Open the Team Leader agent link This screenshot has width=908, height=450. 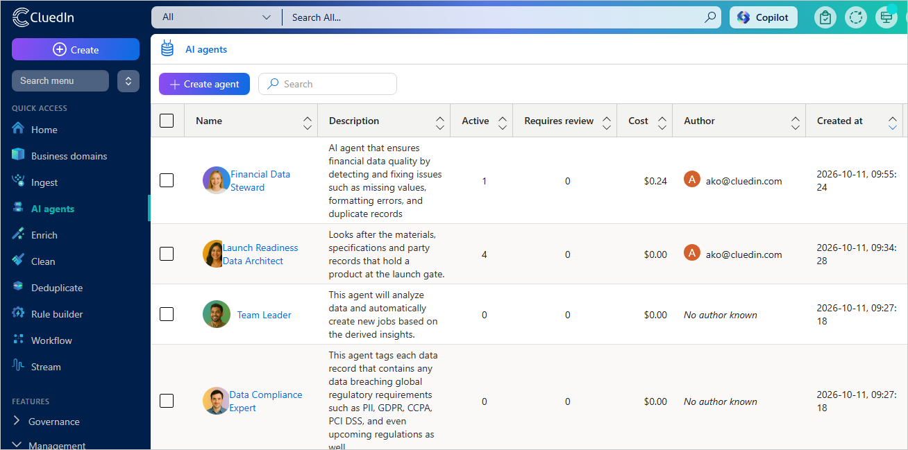tap(264, 314)
